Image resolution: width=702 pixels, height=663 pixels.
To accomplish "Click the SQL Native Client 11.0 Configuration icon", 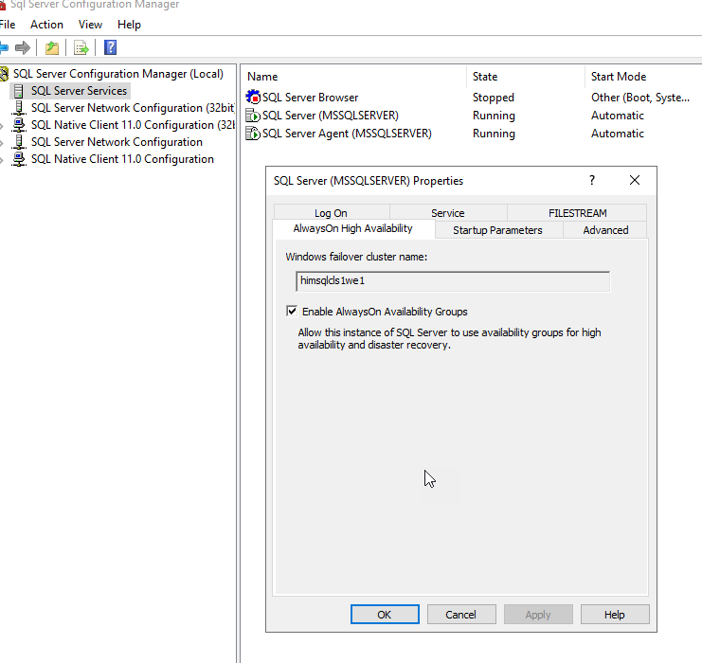I will 19,159.
